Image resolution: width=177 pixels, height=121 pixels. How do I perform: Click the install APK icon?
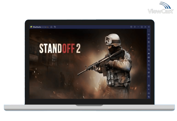pos(149,53)
